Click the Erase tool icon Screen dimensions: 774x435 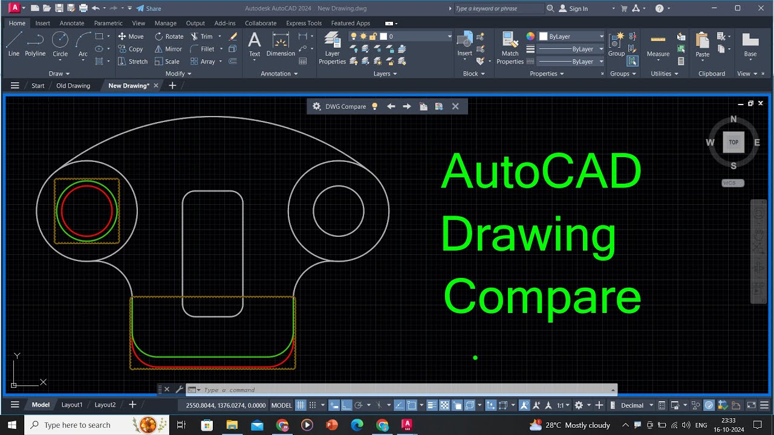tap(233, 36)
